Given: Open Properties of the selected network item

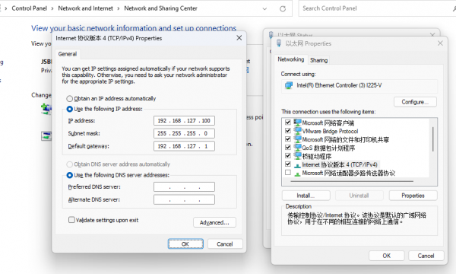Looking at the screenshot, I should [x=413, y=196].
